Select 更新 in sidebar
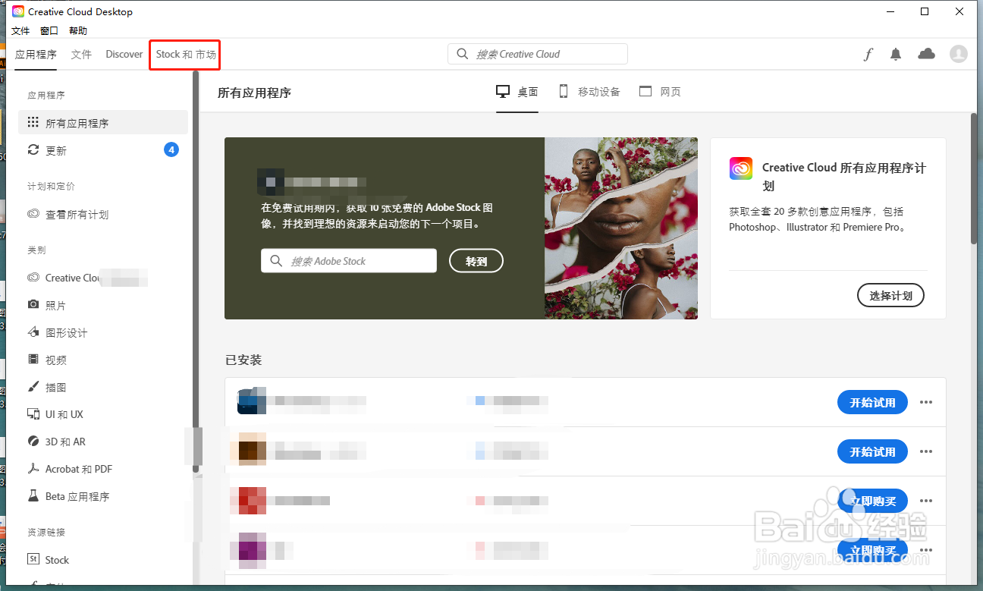 [103, 150]
